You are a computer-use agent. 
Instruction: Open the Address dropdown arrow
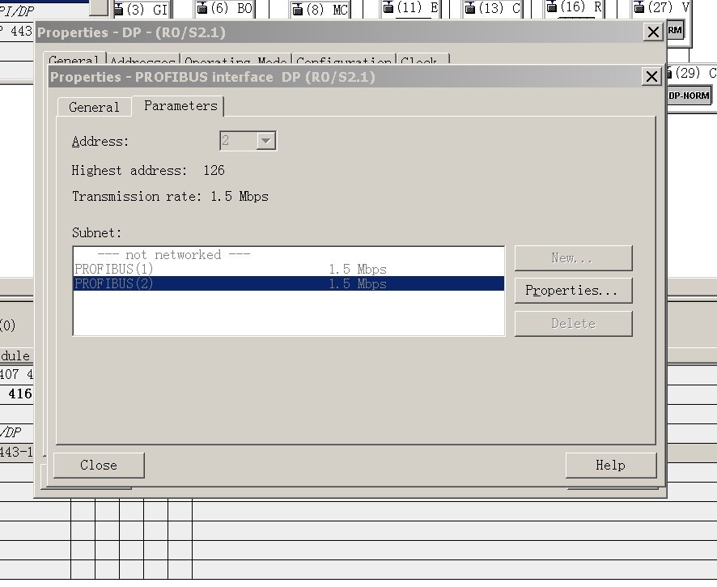265,141
